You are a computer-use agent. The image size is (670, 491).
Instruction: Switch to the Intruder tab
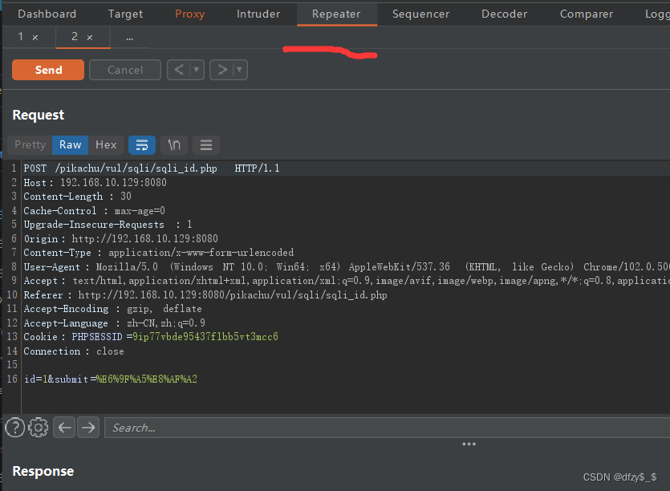(258, 14)
